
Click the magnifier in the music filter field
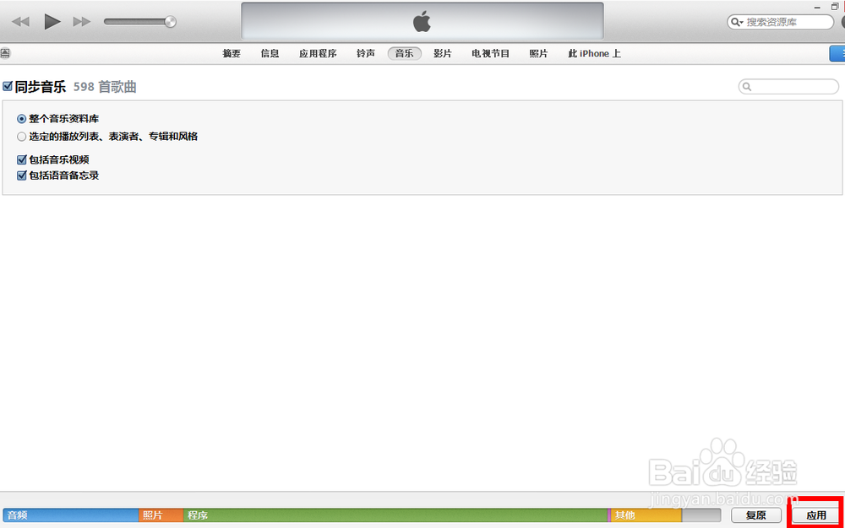coord(746,86)
